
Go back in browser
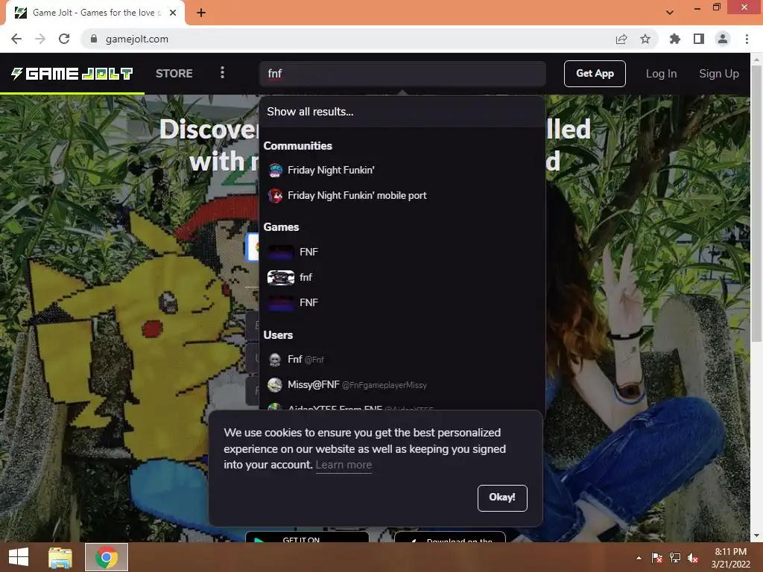pyautogui.click(x=16, y=39)
